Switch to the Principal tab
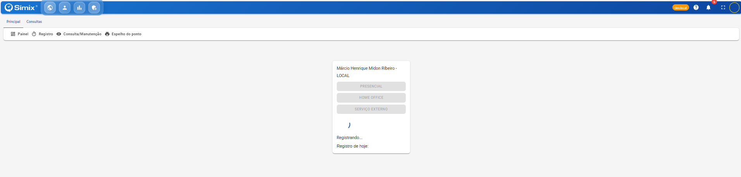 13,22
